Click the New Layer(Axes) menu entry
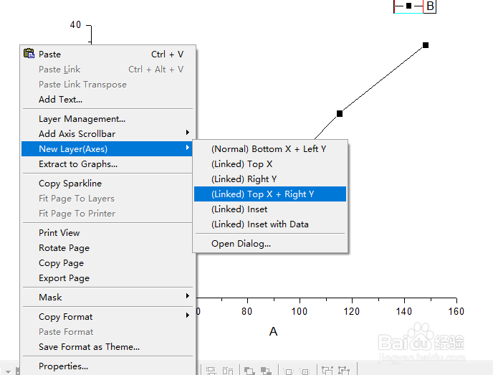This screenshot has width=493, height=375. (x=107, y=149)
